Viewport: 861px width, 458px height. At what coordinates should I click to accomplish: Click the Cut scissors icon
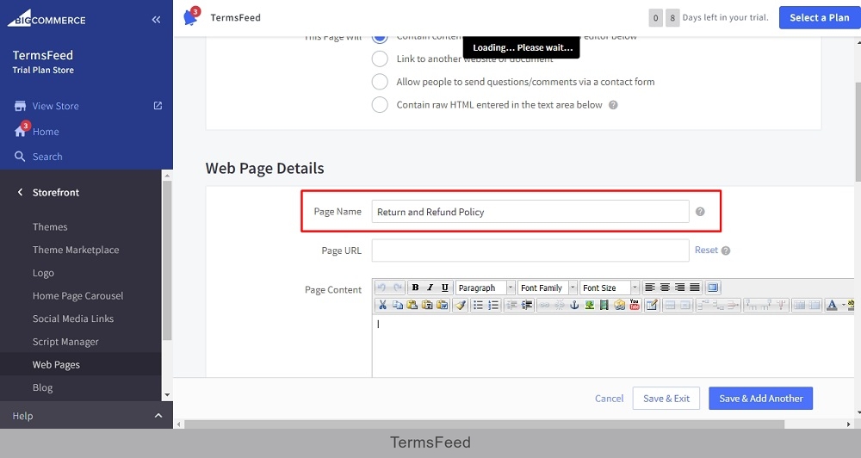383,305
